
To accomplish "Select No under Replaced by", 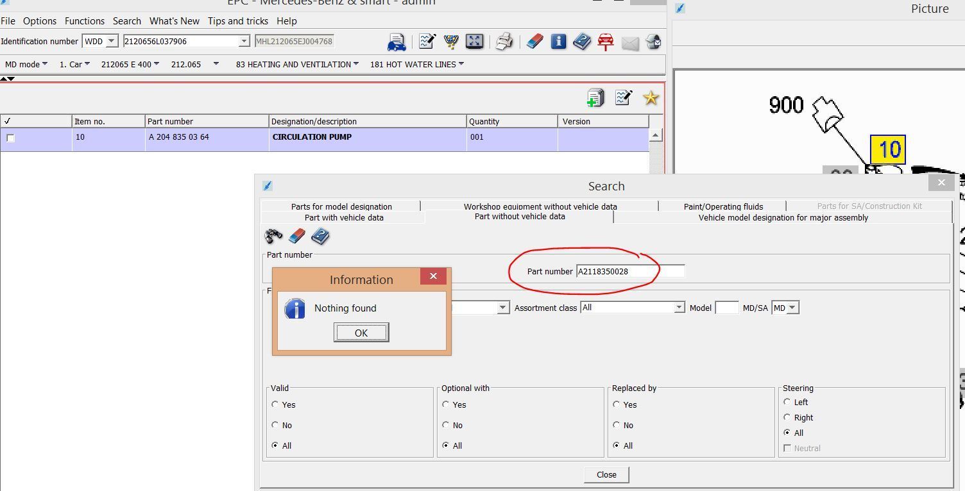I will (617, 425).
